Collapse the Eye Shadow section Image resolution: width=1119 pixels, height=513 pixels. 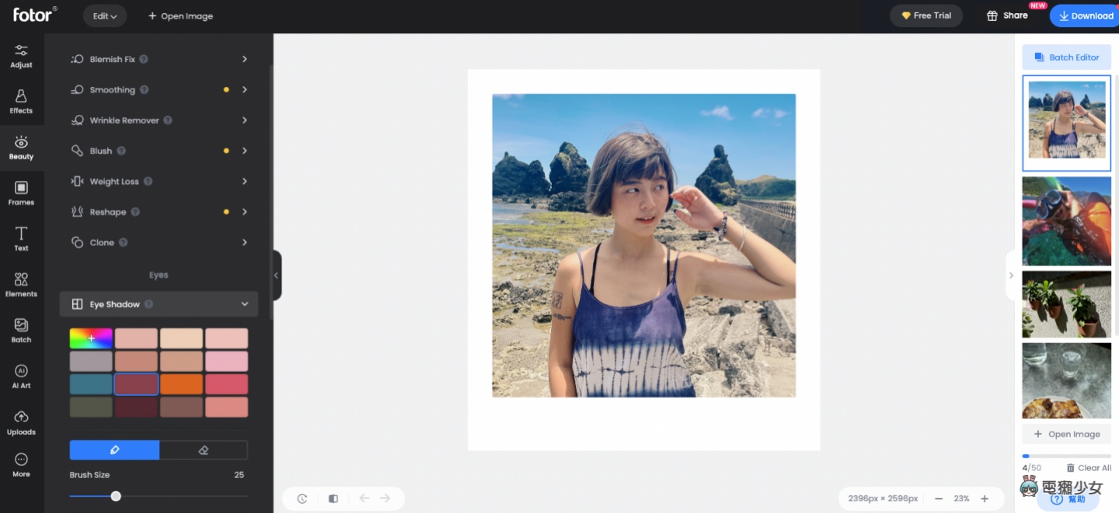pos(245,303)
